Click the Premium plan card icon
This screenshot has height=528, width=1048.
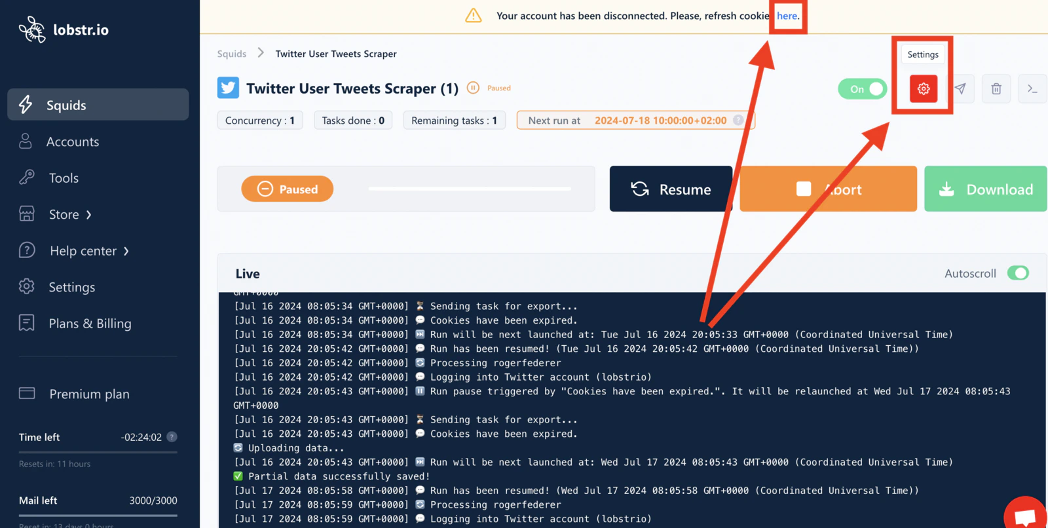27,393
